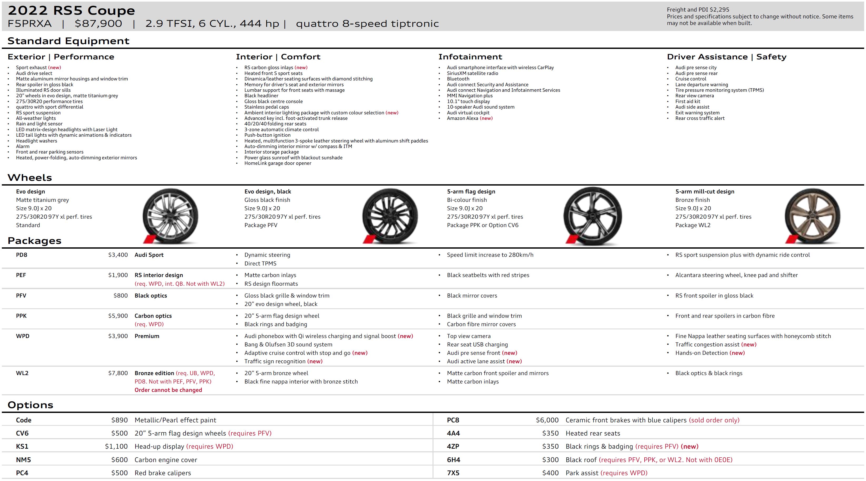
Task: Click 'Red brake calipers' option
Action: [163, 473]
